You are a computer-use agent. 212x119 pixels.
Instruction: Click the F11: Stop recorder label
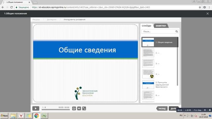pyautogui.click(x=197, y=110)
